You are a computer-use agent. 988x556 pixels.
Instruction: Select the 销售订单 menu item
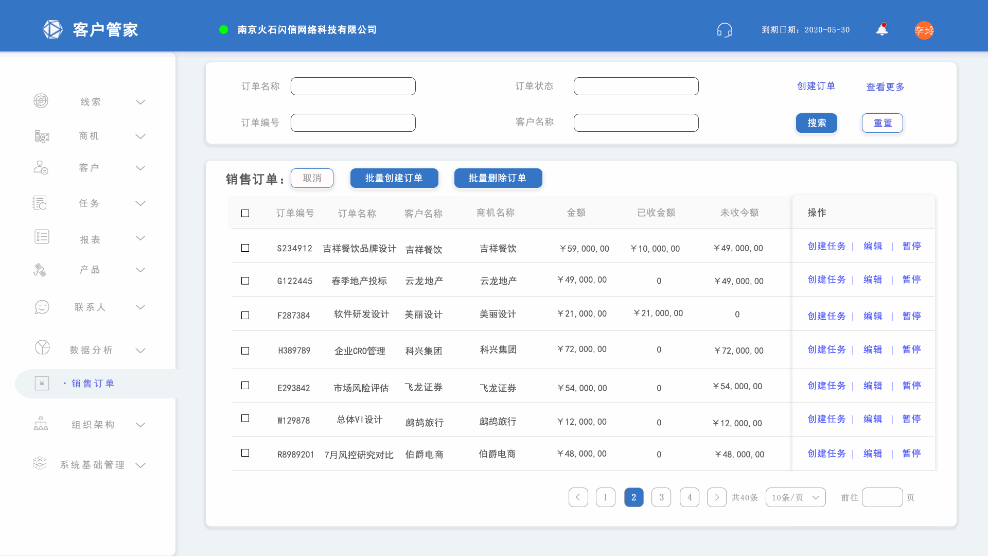coord(93,384)
